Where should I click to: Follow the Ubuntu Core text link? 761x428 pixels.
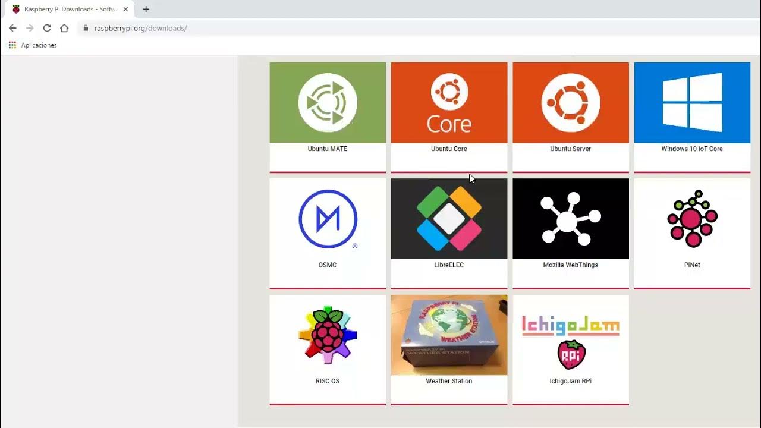click(x=449, y=149)
